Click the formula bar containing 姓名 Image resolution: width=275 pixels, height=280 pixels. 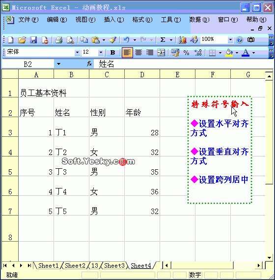click(184, 64)
